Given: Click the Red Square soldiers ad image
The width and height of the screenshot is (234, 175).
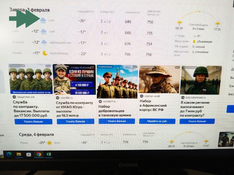Looking at the screenshot, I should 117,82.
